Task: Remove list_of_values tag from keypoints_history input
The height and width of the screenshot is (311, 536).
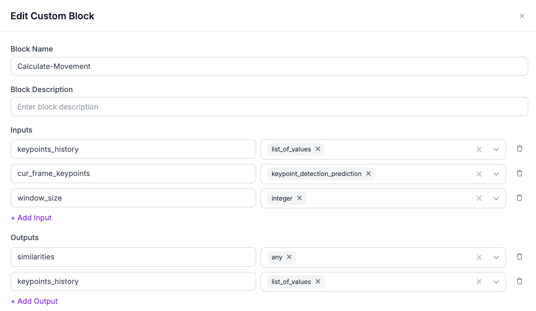Action: 318,149
